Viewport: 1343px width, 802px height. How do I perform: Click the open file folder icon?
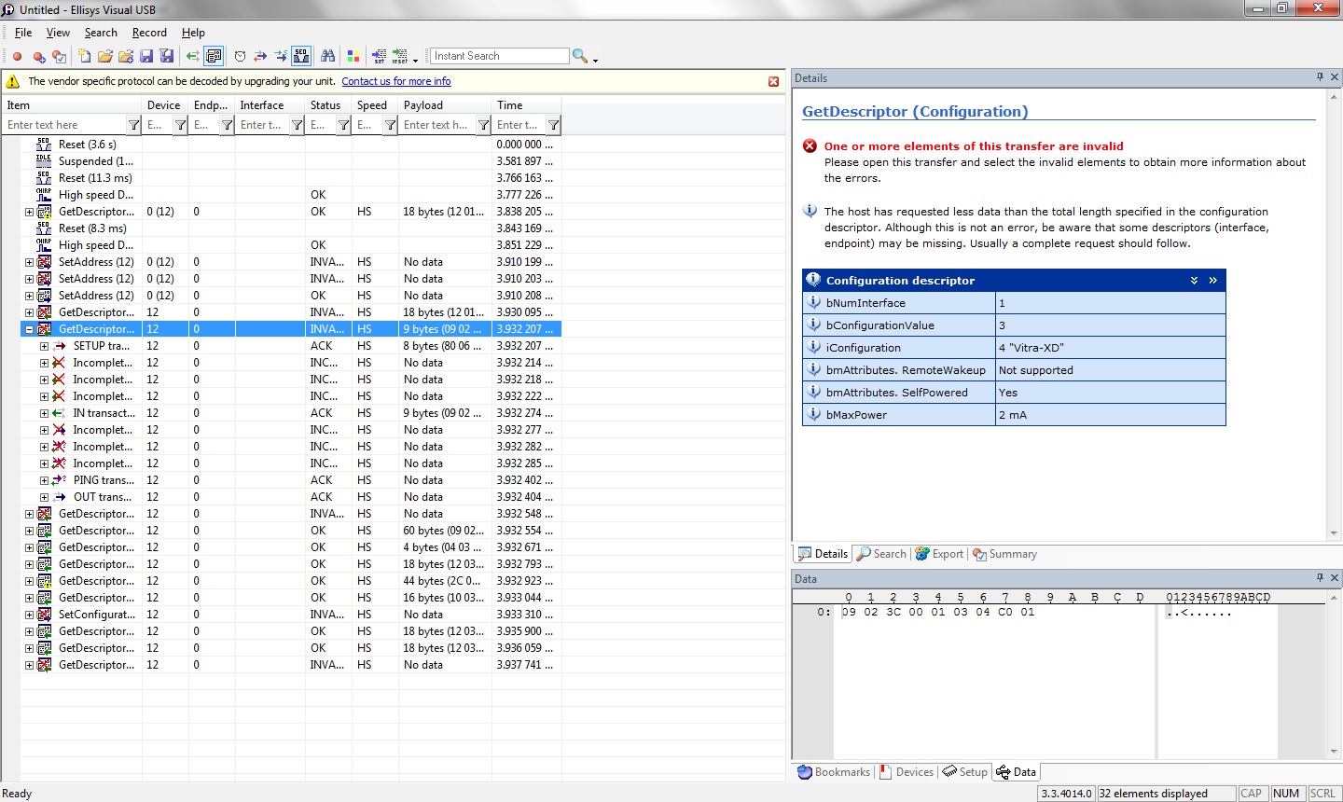pos(105,57)
